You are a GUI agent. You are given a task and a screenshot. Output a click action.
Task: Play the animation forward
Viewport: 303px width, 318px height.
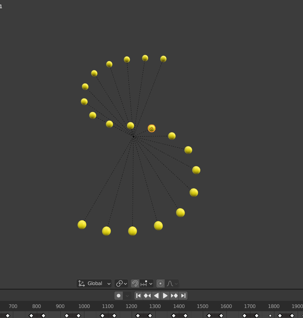pyautogui.click(x=165, y=296)
